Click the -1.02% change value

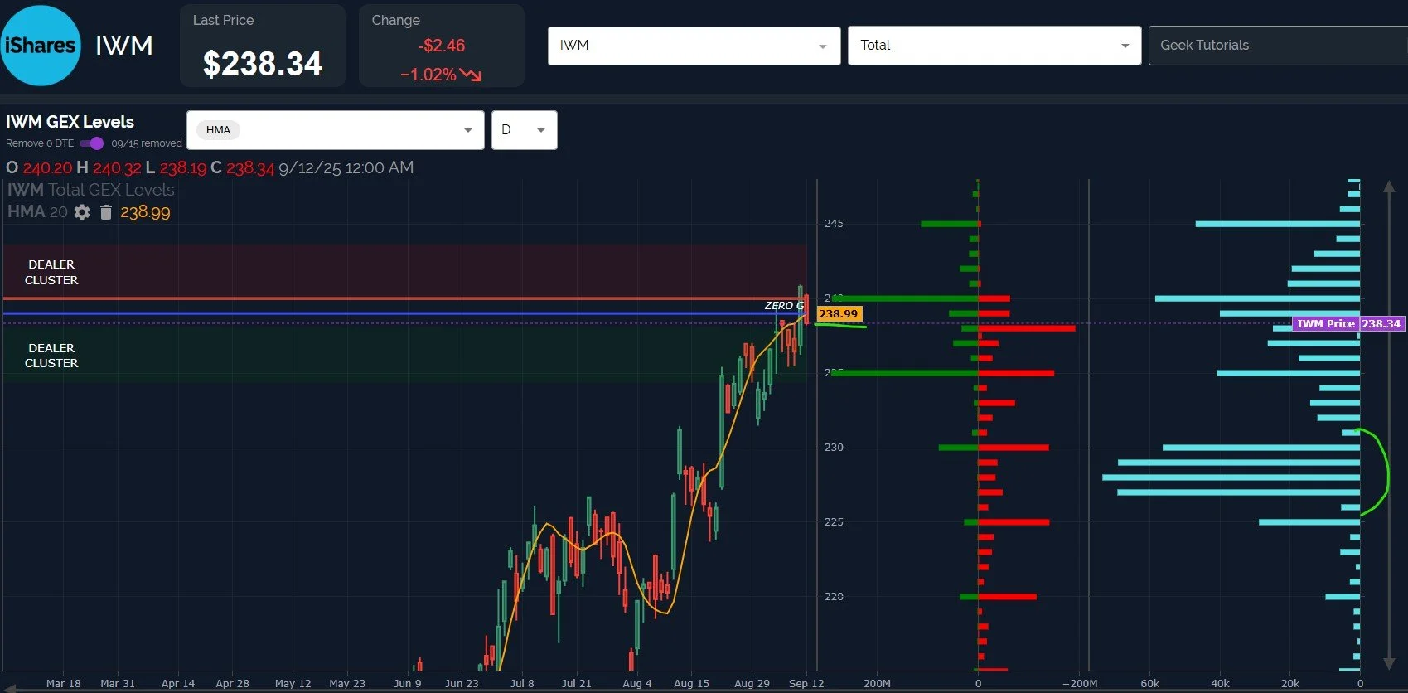(x=428, y=75)
